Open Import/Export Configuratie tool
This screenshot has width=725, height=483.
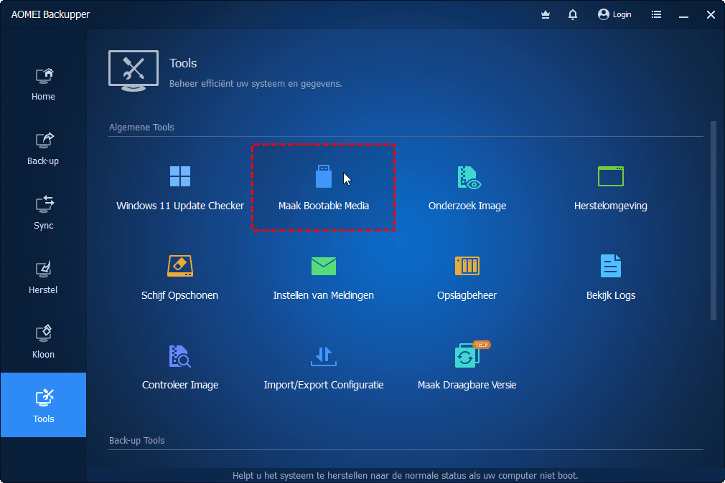pyautogui.click(x=323, y=367)
